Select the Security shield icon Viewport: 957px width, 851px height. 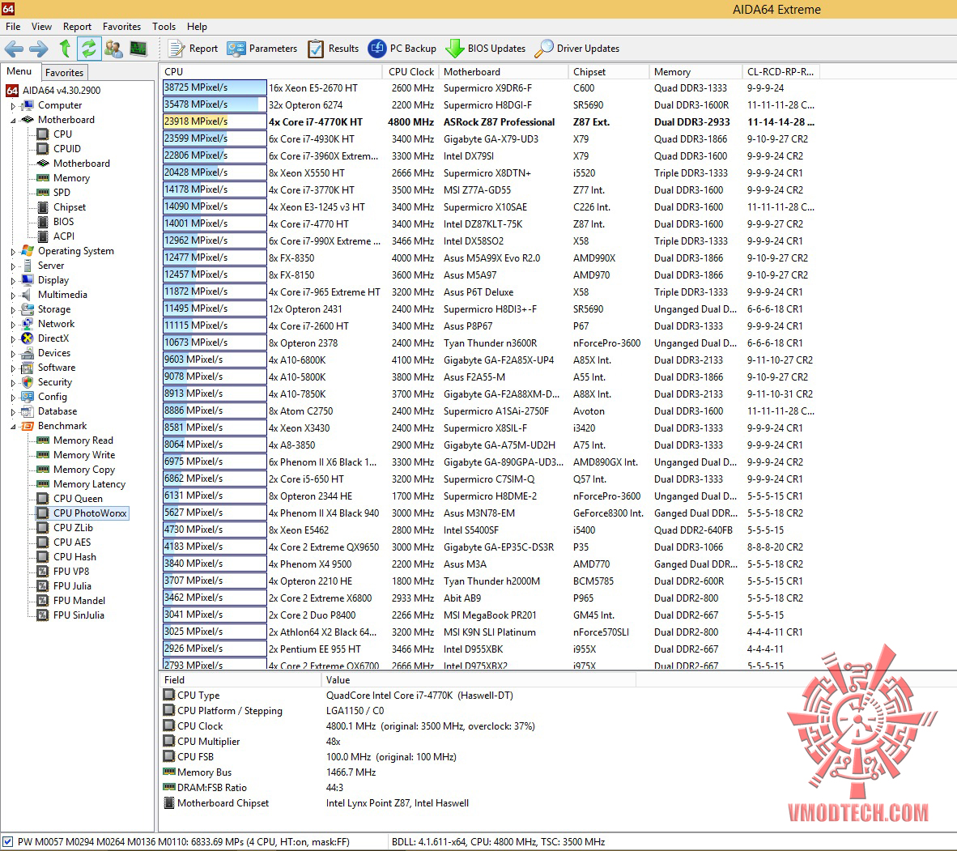coord(28,382)
